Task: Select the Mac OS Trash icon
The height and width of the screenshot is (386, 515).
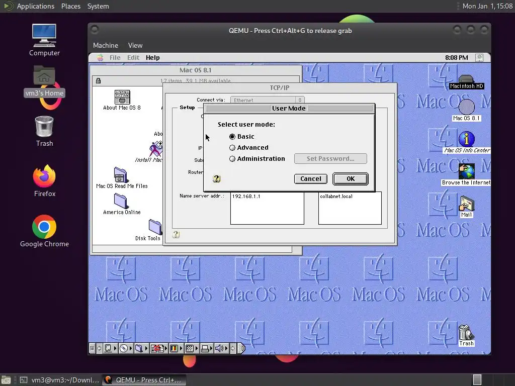Action: click(x=466, y=335)
